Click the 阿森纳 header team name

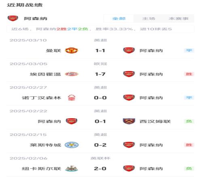click(x=36, y=19)
